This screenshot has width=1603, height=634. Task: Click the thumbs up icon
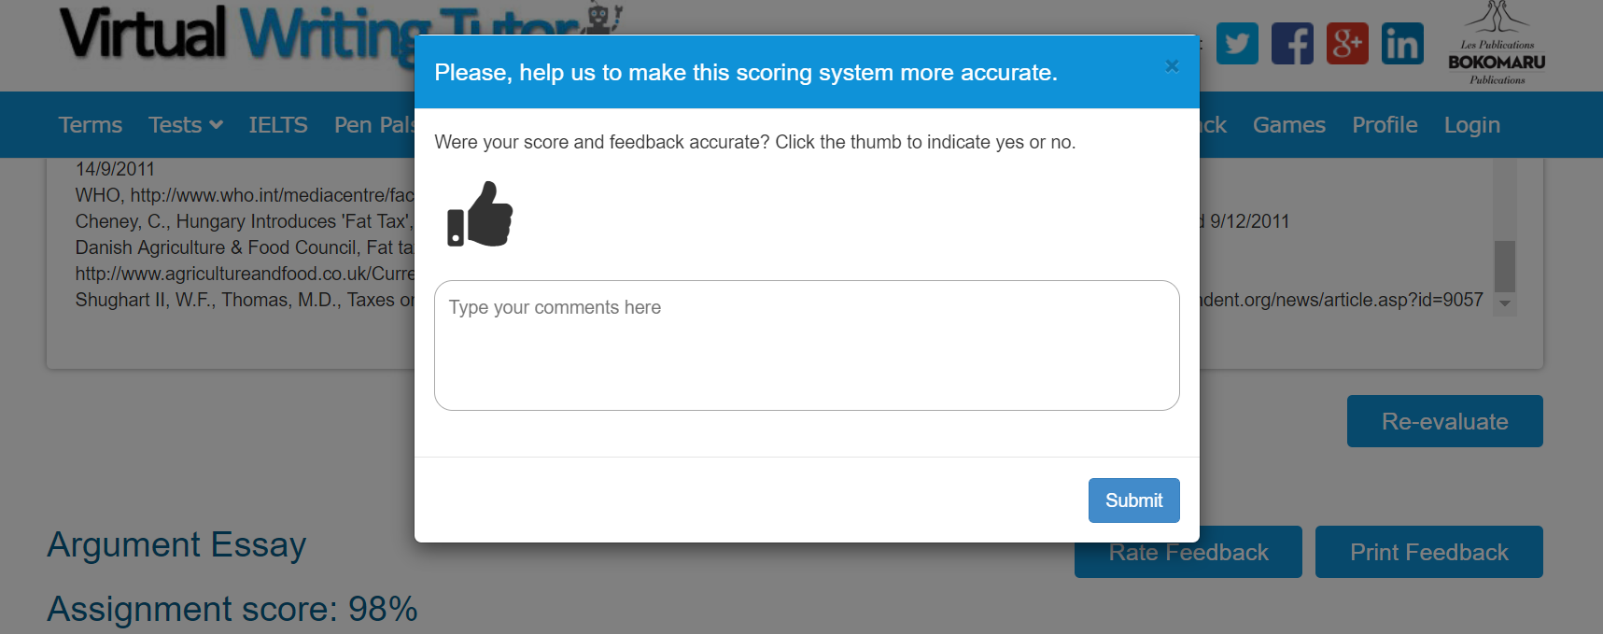coord(480,214)
